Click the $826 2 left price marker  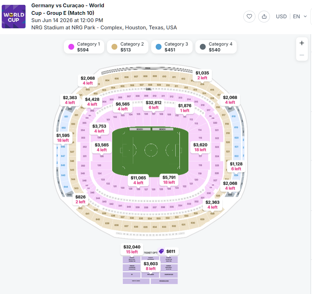point(80,199)
